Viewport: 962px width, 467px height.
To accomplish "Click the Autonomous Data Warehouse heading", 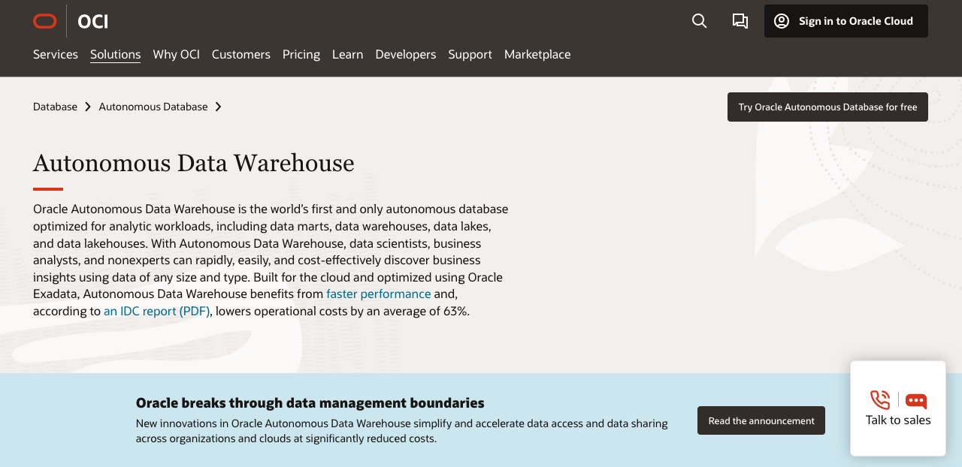I will [194, 163].
